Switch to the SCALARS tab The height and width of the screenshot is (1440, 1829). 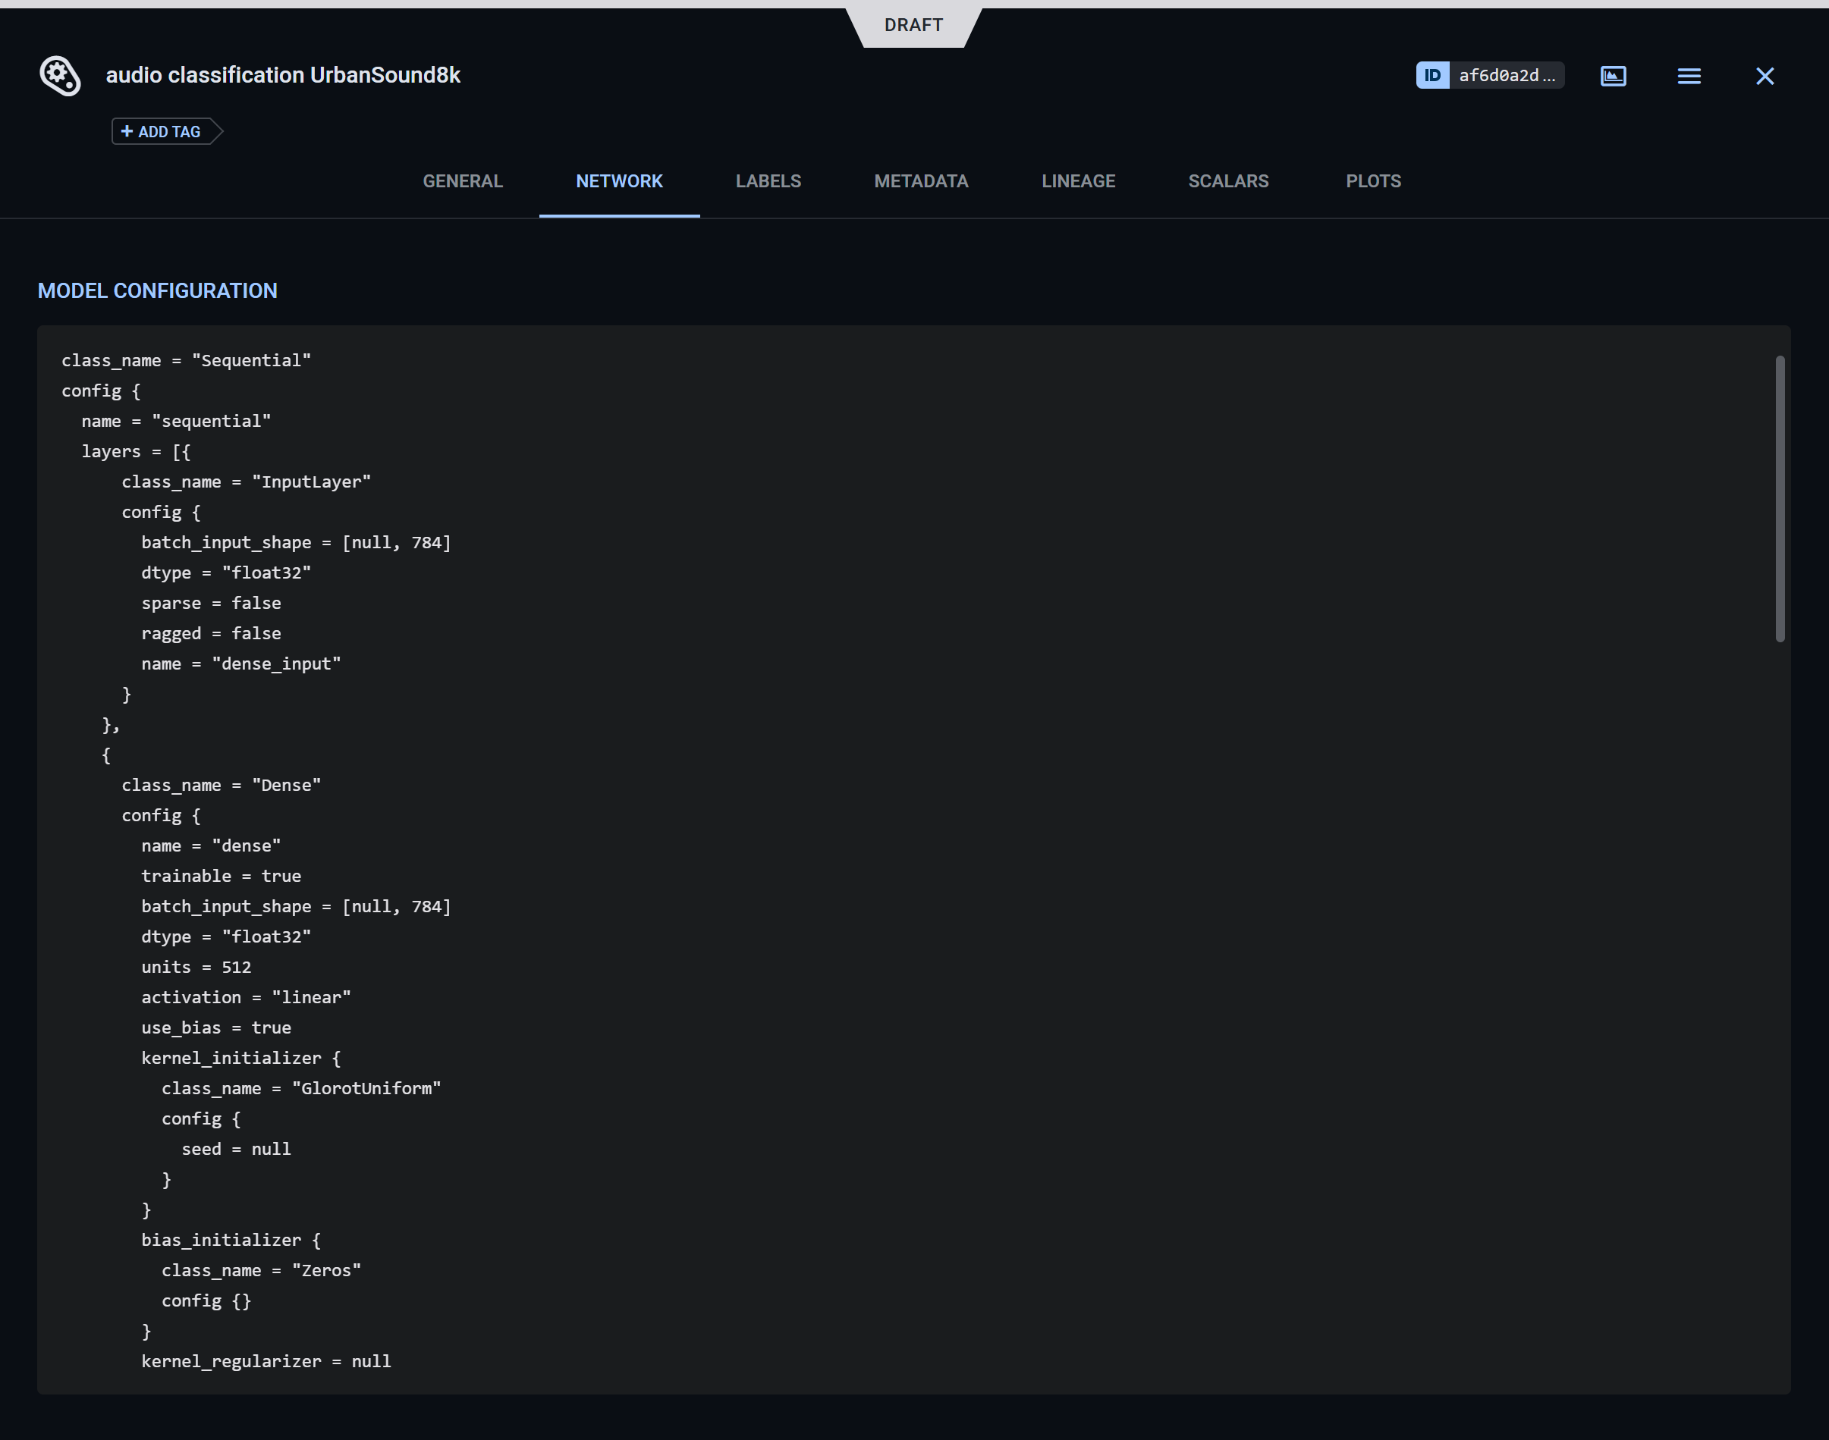(x=1229, y=180)
